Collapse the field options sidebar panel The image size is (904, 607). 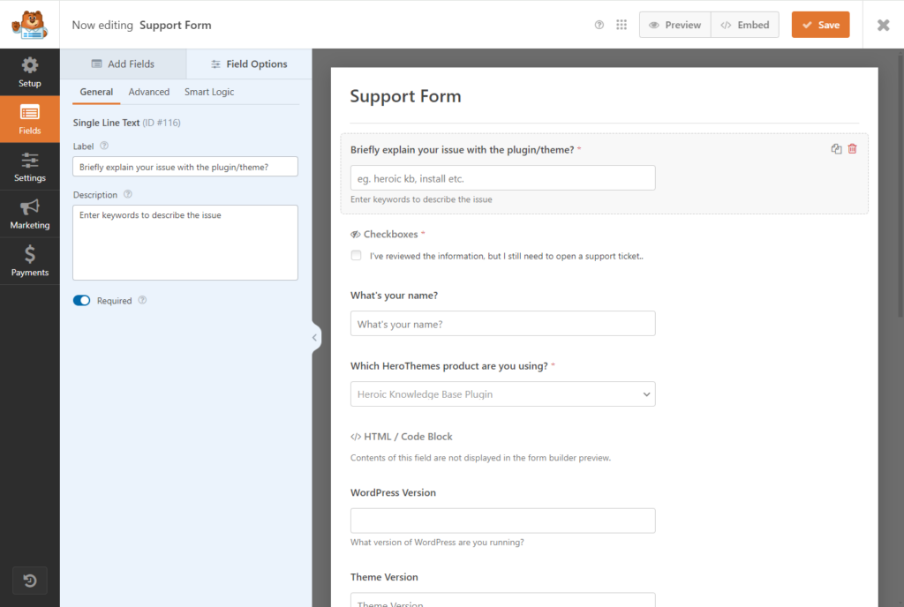coord(314,337)
